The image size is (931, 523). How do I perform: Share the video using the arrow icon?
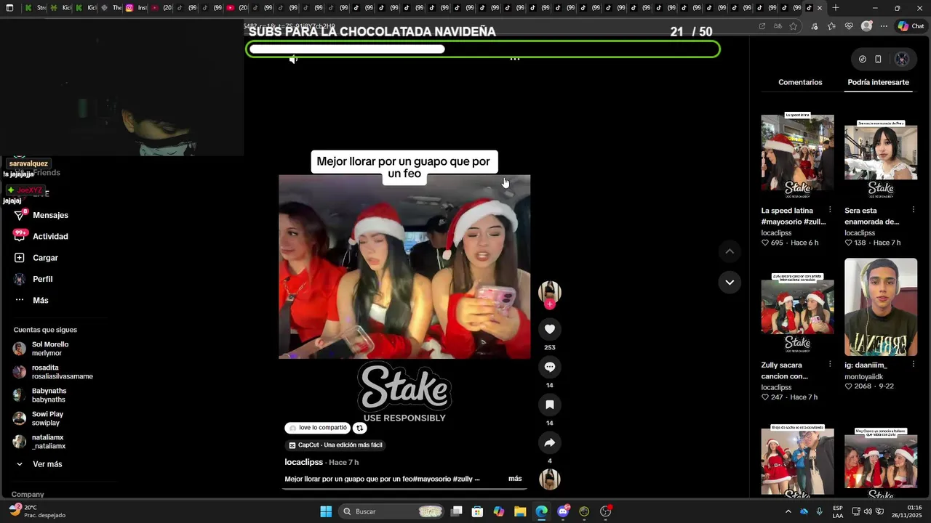point(550,442)
